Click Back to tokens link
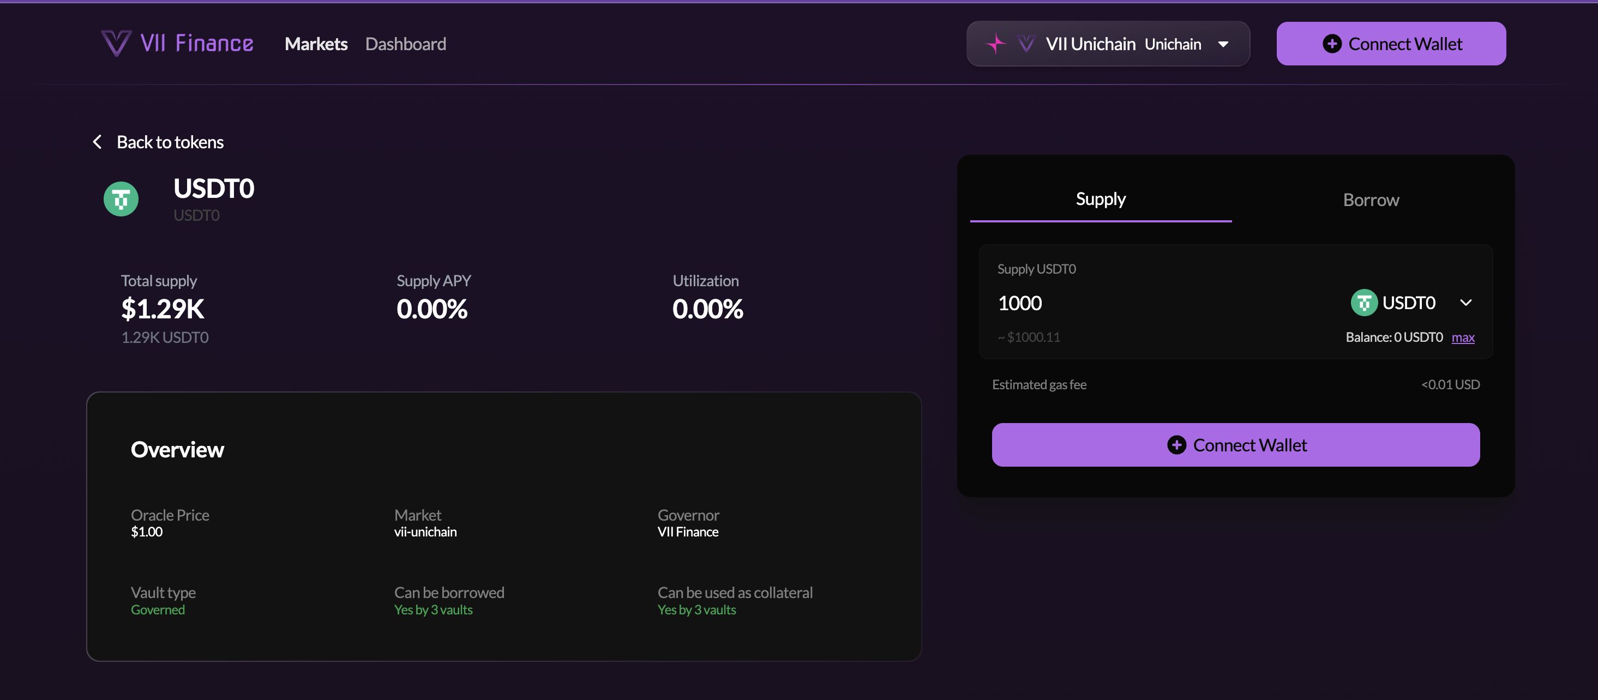The width and height of the screenshot is (1598, 700). (x=170, y=142)
